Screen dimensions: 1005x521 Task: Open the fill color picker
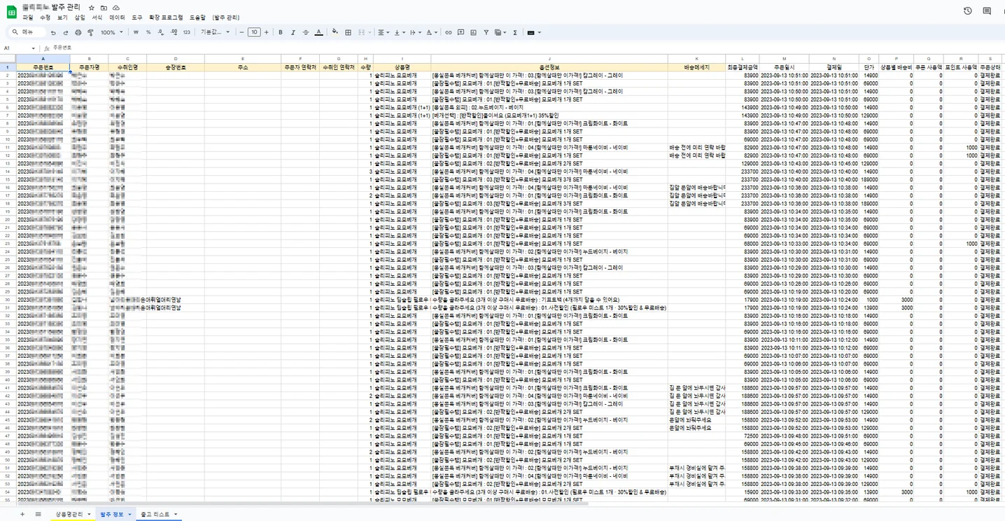(x=335, y=32)
